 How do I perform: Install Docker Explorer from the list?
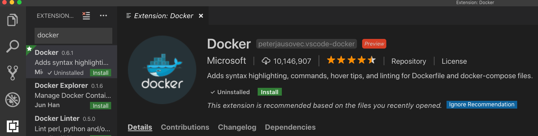pyautogui.click(x=100, y=106)
